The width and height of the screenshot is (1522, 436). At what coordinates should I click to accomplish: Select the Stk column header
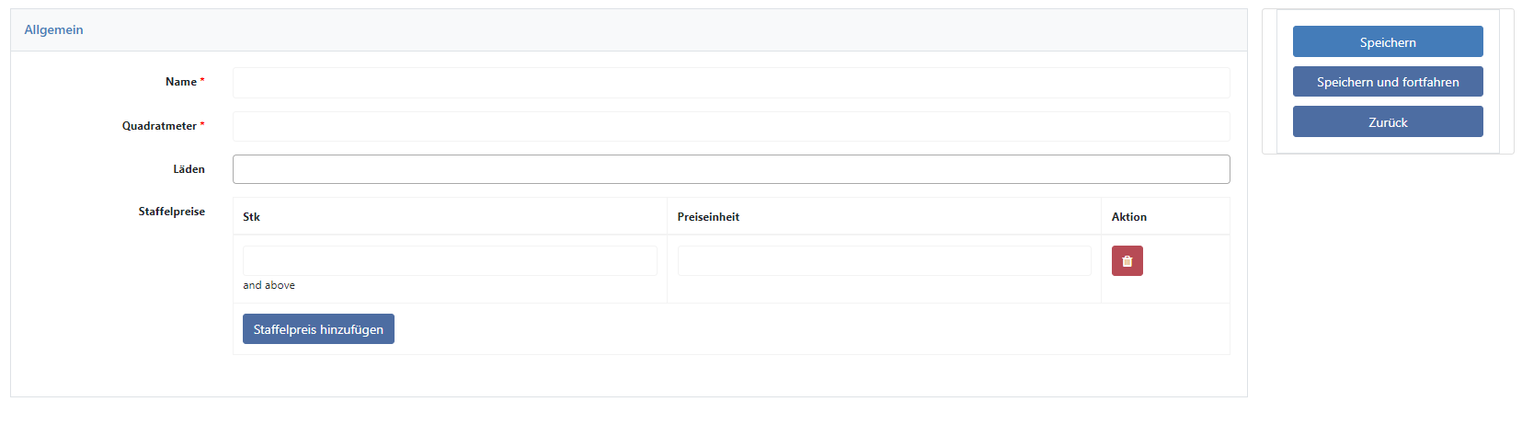[251, 217]
